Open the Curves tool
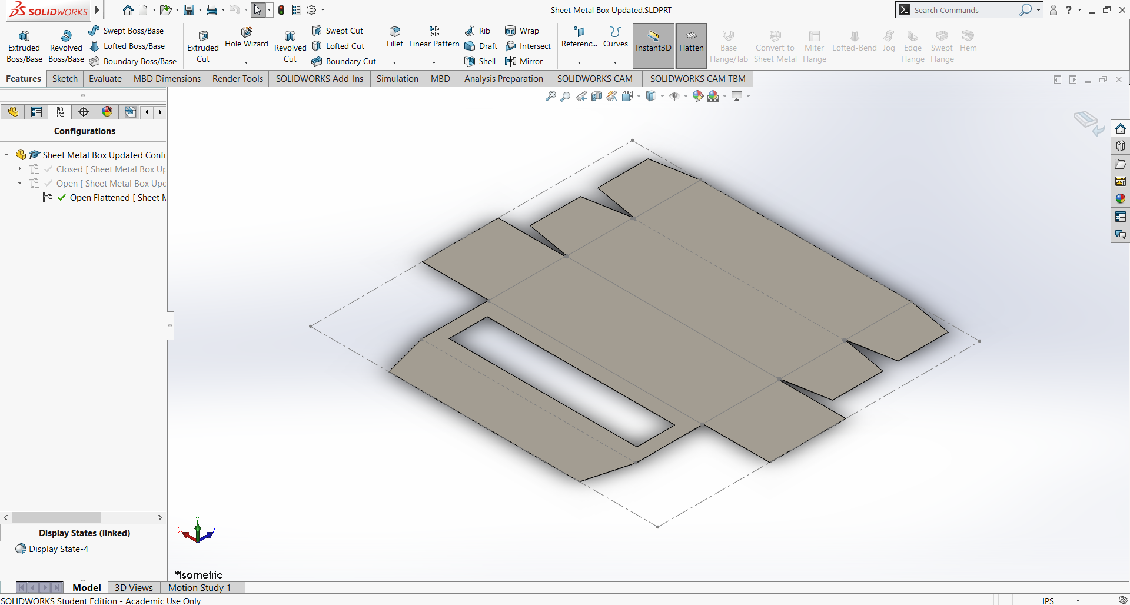Screen dimensions: 1130x605 point(616,37)
